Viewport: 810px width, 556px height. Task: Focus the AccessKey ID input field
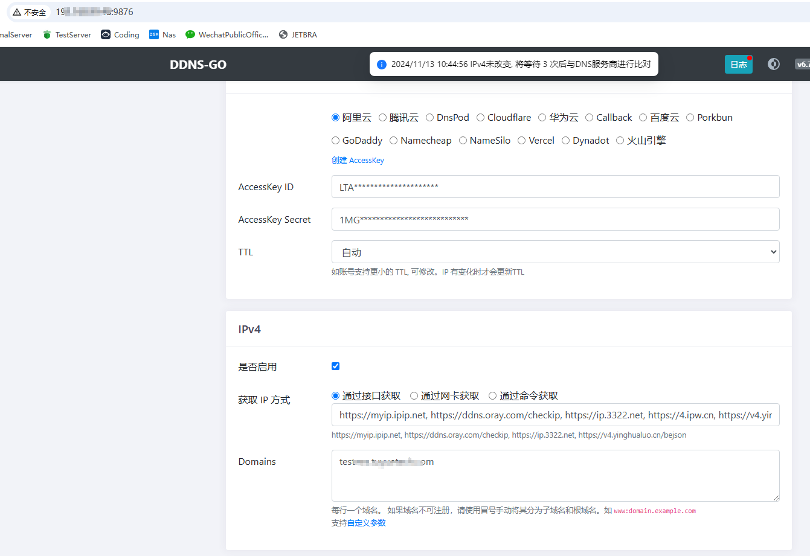[x=555, y=187]
